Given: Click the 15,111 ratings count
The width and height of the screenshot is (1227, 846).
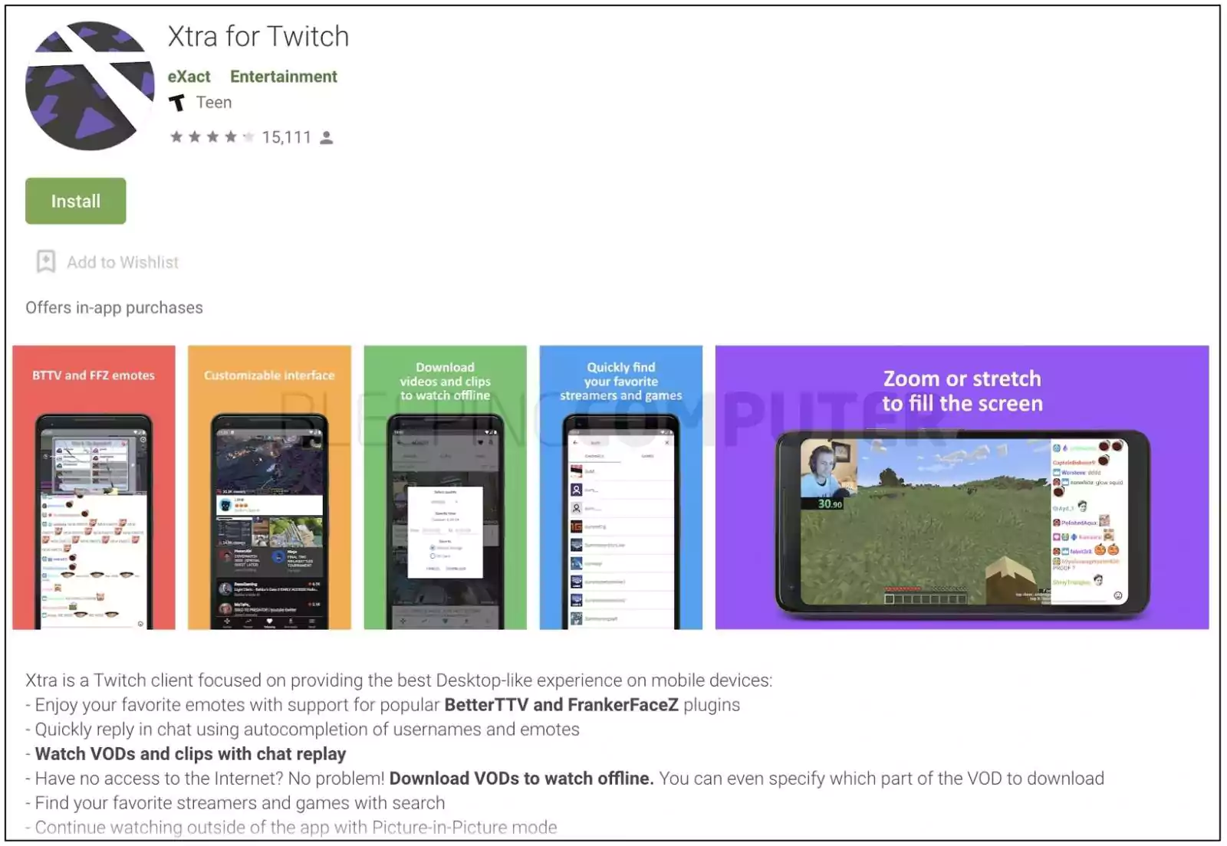Looking at the screenshot, I should [286, 137].
